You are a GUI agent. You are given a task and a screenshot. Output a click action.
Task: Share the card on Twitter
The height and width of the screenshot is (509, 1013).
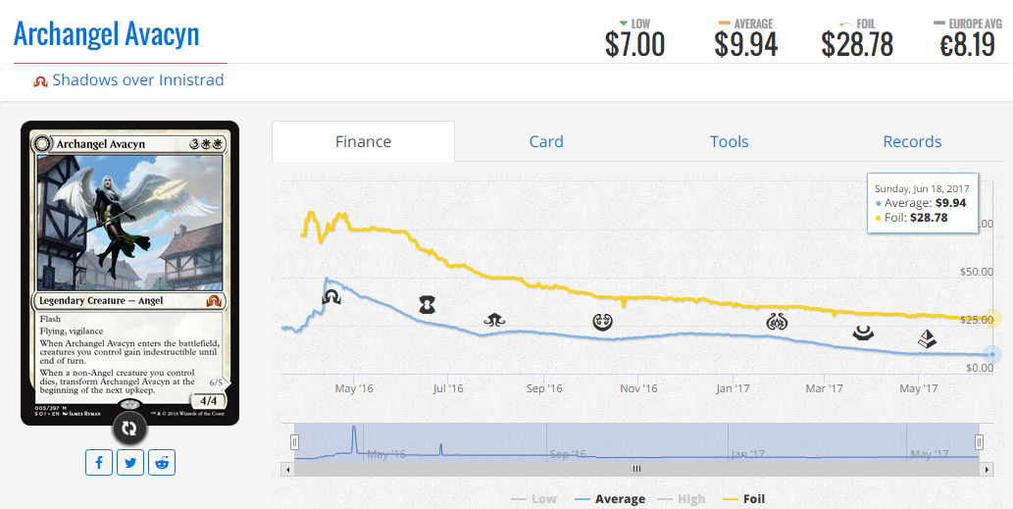pyautogui.click(x=130, y=463)
